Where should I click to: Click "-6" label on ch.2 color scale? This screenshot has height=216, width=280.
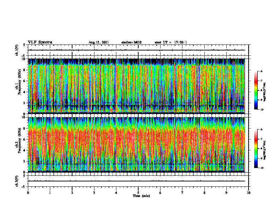(x=261, y=130)
